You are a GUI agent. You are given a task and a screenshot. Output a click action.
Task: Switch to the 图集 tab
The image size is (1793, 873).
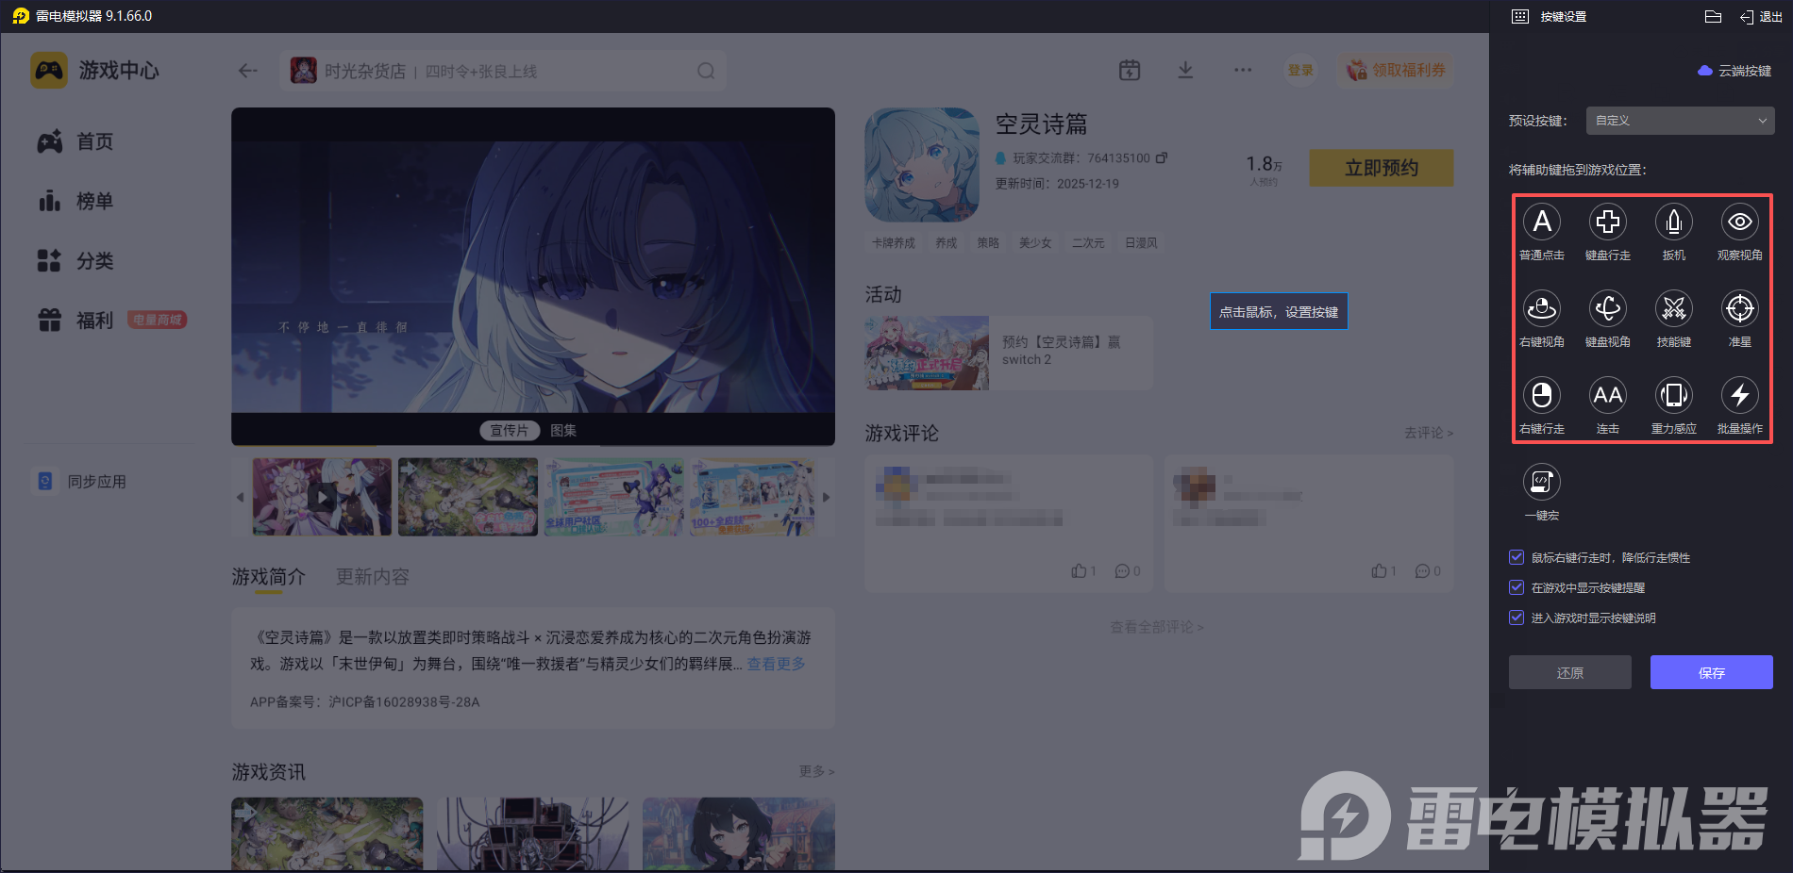click(563, 430)
